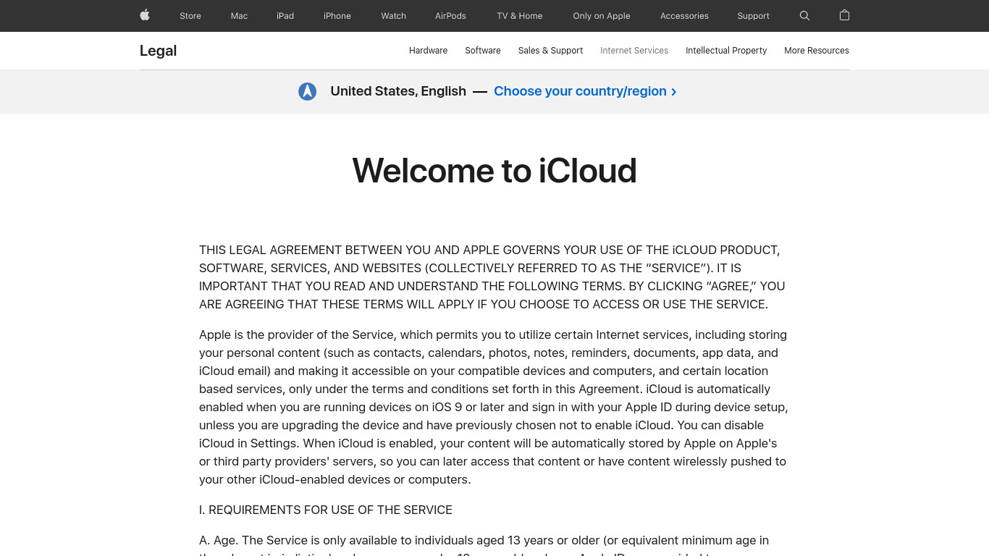
Task: Click the Welcome to iCloud heading
Action: coord(494,171)
